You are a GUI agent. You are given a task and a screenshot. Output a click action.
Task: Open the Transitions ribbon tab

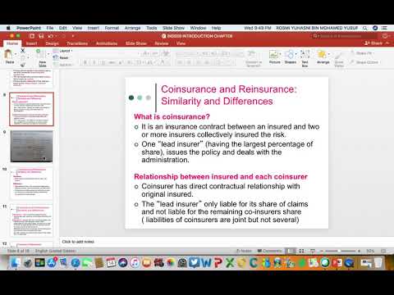pos(77,43)
